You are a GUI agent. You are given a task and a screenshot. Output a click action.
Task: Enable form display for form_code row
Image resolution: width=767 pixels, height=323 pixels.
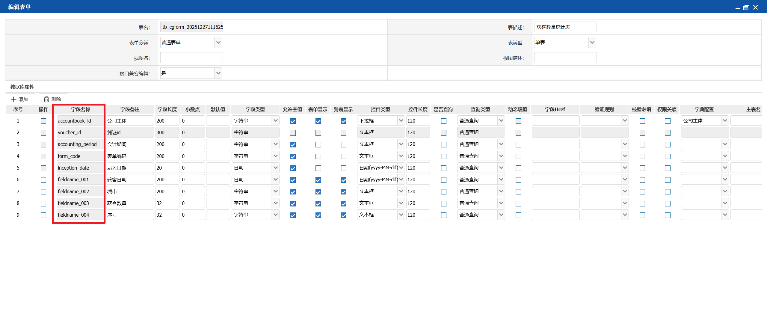pos(318,156)
